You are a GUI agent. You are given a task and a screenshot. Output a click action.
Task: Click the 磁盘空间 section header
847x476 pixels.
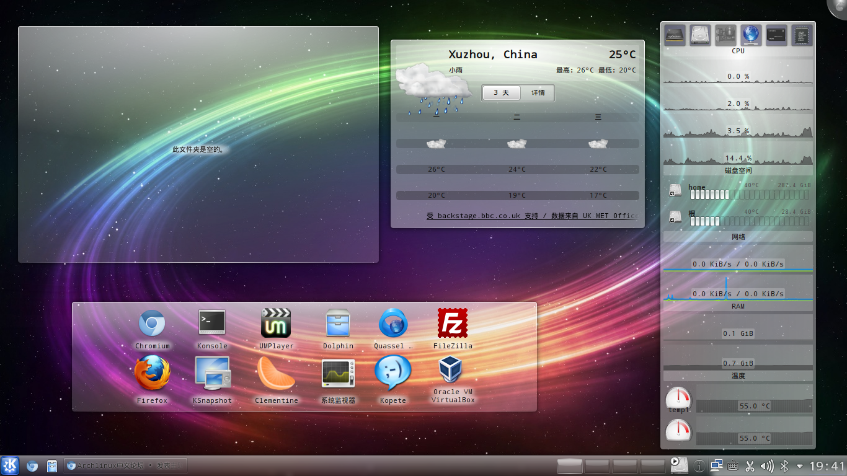click(x=738, y=170)
